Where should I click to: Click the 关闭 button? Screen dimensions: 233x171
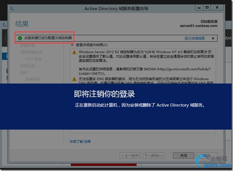click(x=183, y=155)
